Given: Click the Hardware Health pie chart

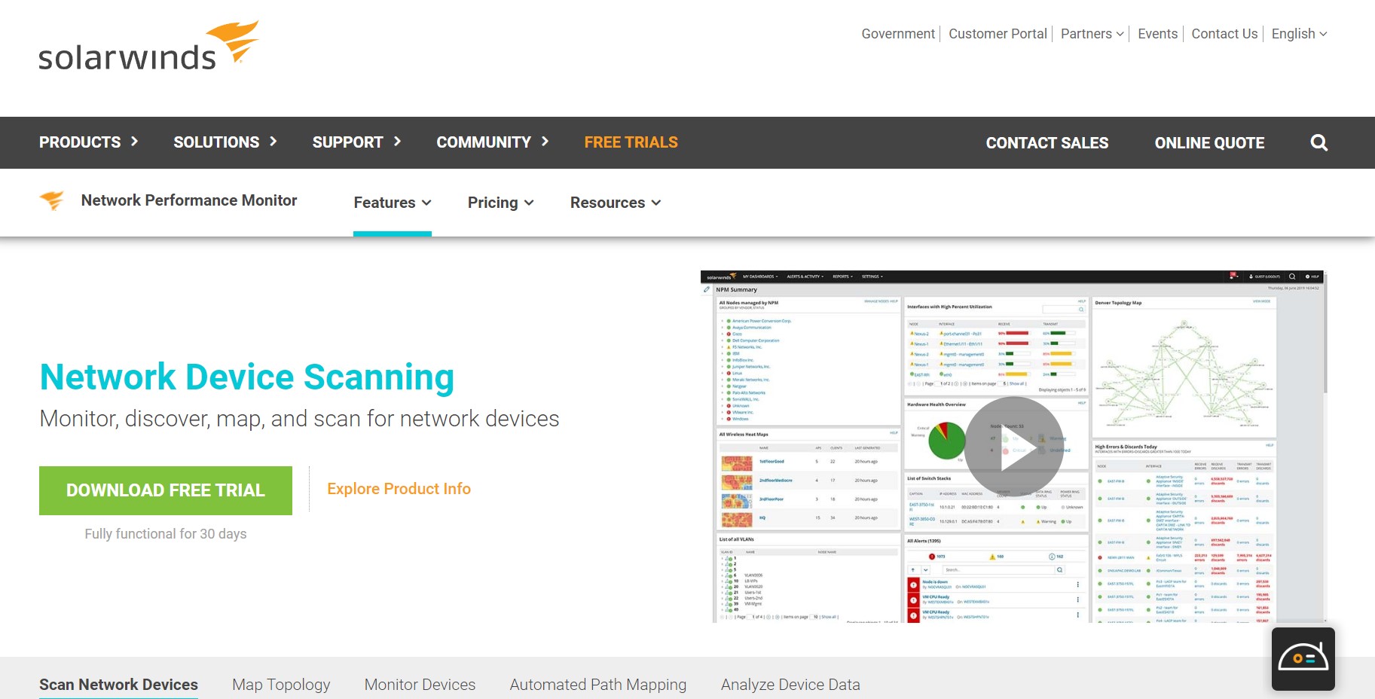Looking at the screenshot, I should (946, 441).
